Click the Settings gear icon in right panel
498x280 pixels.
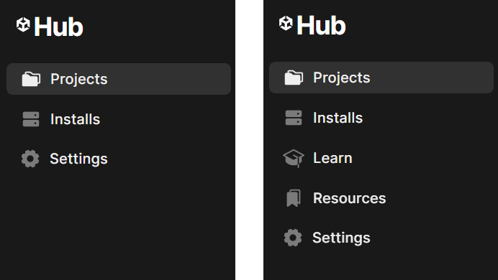point(293,238)
